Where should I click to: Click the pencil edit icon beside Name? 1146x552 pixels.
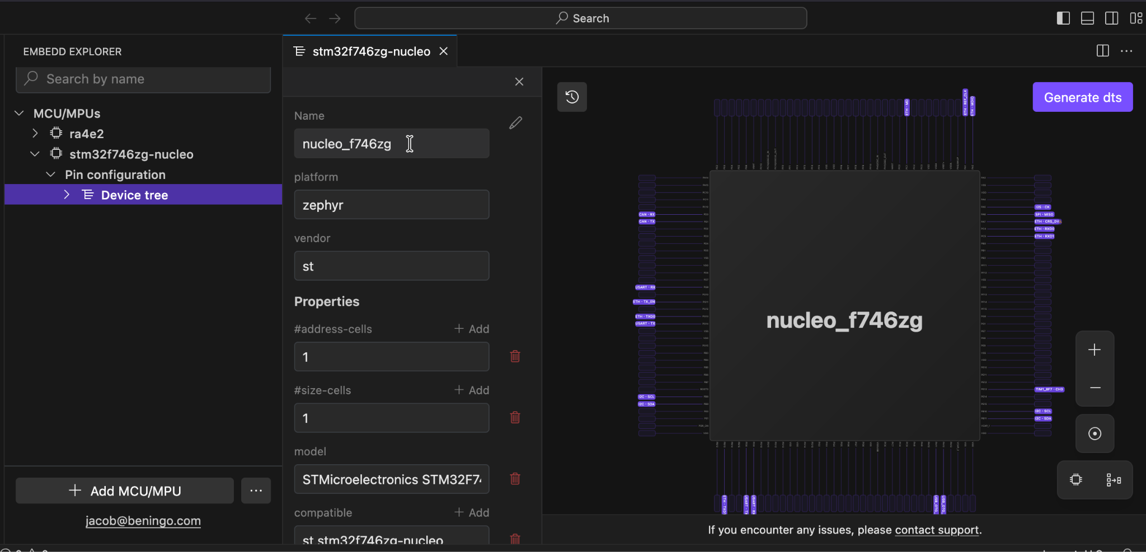pos(515,123)
